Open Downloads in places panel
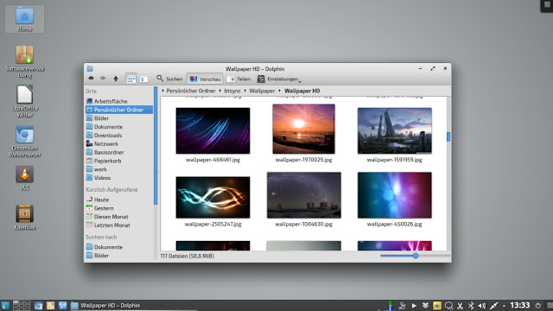The width and height of the screenshot is (553, 311). click(x=119, y=135)
